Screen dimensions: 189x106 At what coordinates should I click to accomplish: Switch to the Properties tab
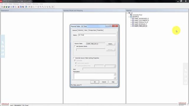100,30
